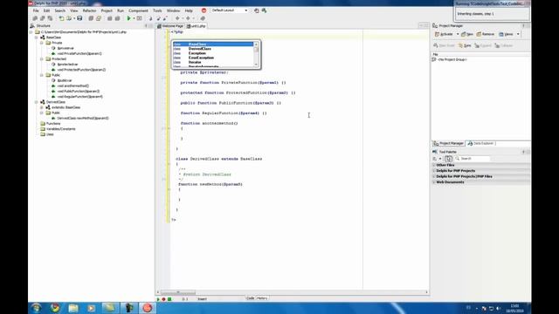Click the completion list scroll down arrow
Screen dimensions: 559x314
pos(256,65)
